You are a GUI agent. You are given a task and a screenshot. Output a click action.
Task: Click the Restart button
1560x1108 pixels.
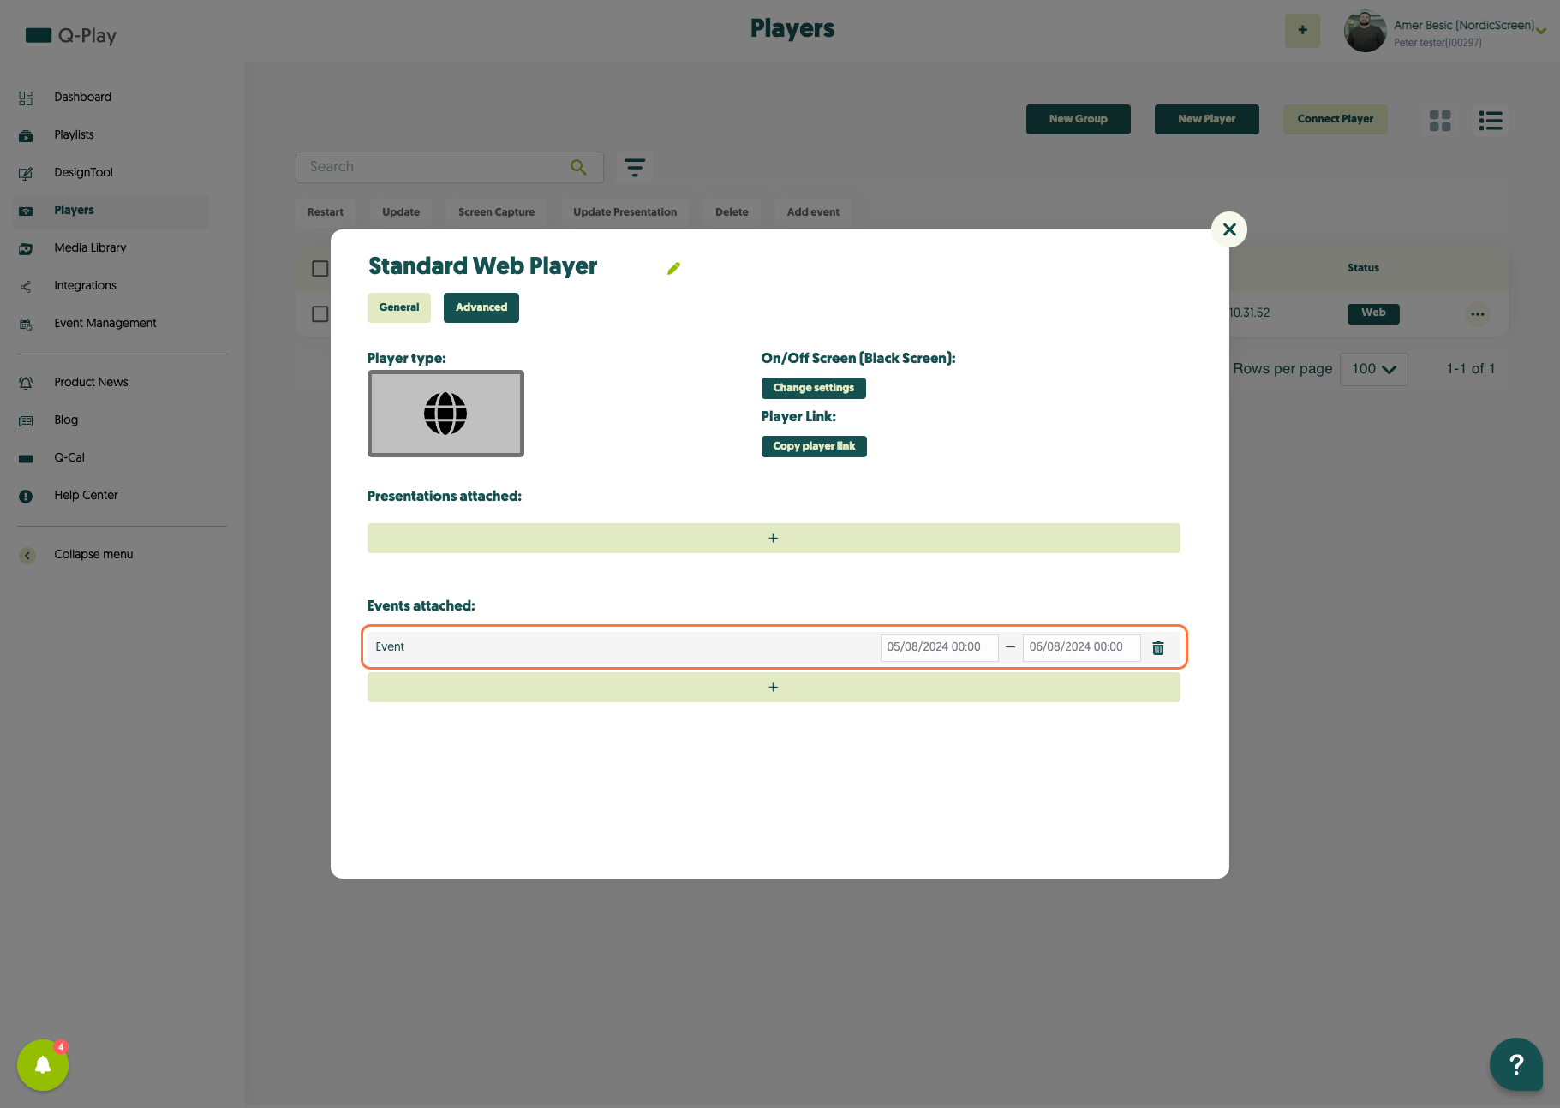point(326,212)
